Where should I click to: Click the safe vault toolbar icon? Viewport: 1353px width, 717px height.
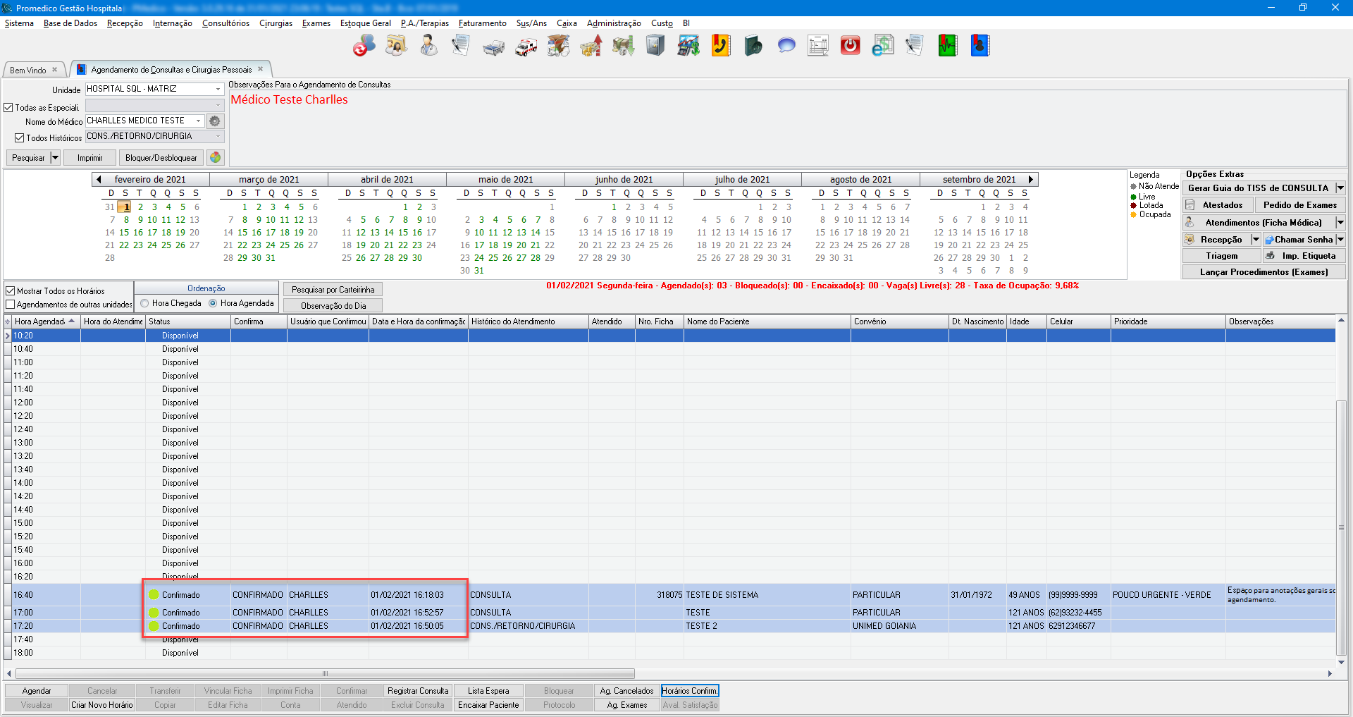(x=655, y=47)
